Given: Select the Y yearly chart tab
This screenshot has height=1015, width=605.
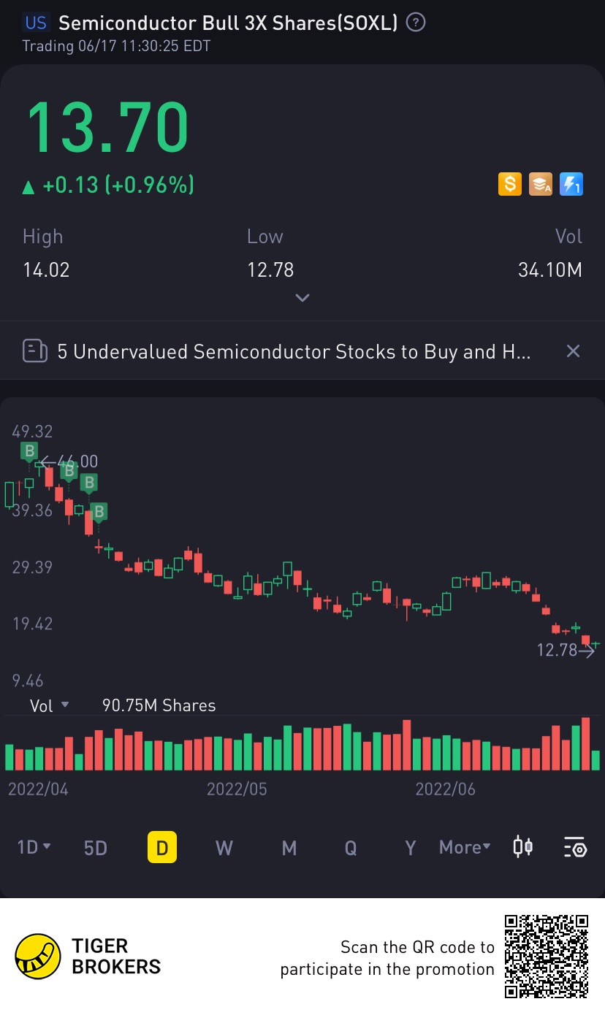Looking at the screenshot, I should click(411, 847).
